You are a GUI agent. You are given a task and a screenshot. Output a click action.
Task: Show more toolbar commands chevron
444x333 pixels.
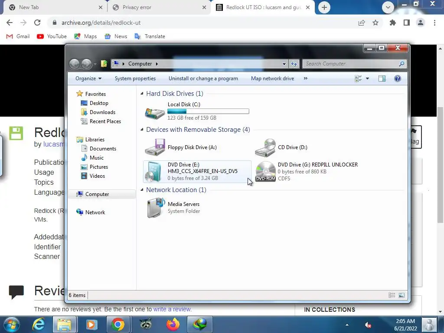[x=306, y=78]
